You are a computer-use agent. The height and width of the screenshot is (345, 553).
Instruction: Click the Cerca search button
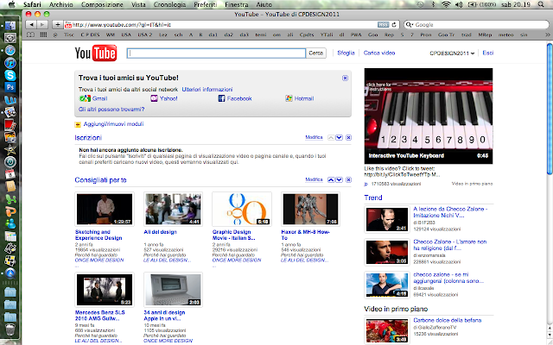315,53
